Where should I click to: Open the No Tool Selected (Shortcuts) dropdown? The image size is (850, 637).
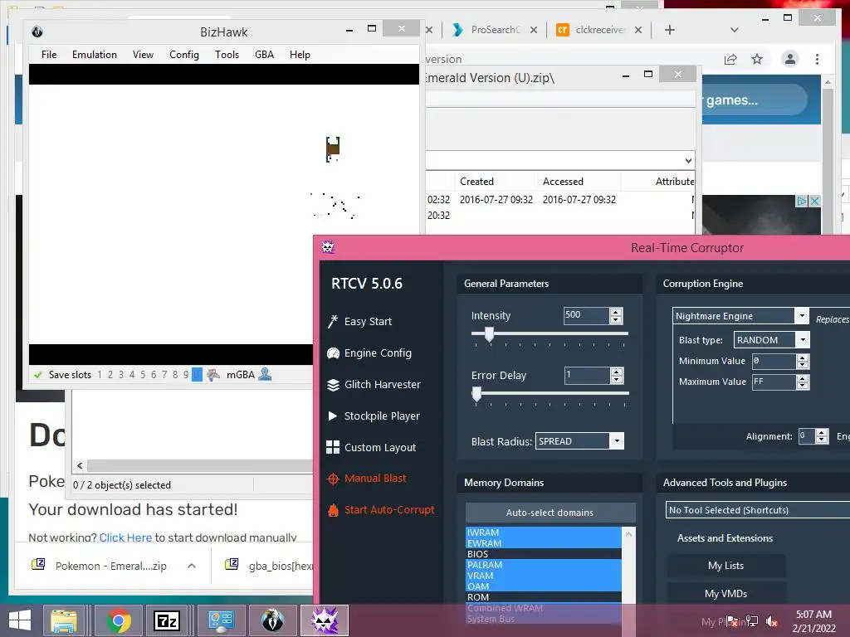point(757,510)
